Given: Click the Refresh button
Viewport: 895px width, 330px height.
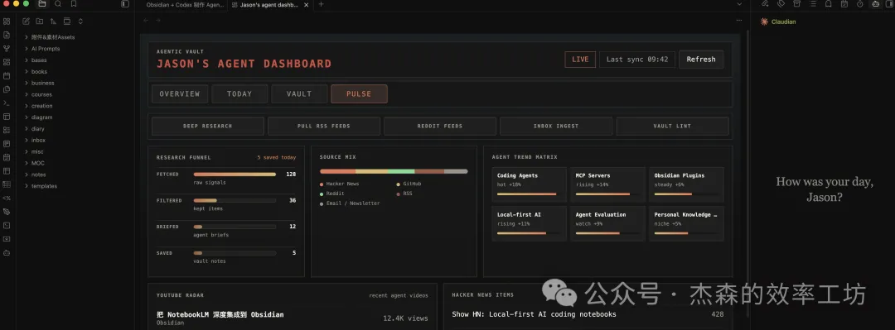Looking at the screenshot, I should click(x=701, y=60).
